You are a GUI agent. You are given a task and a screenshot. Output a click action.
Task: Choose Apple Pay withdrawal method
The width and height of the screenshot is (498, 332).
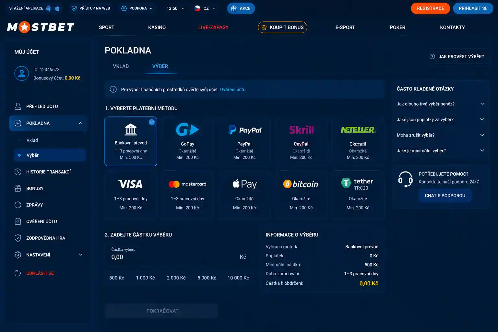[244, 195]
